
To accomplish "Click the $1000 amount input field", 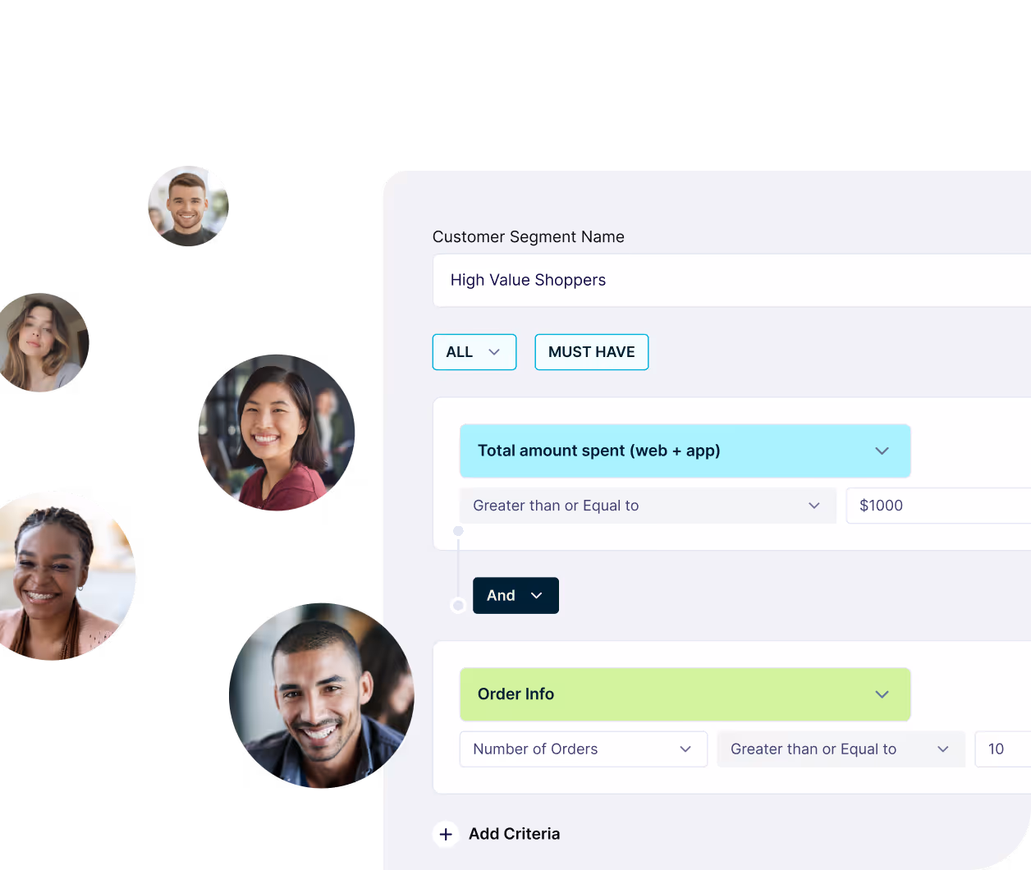I will [x=938, y=506].
